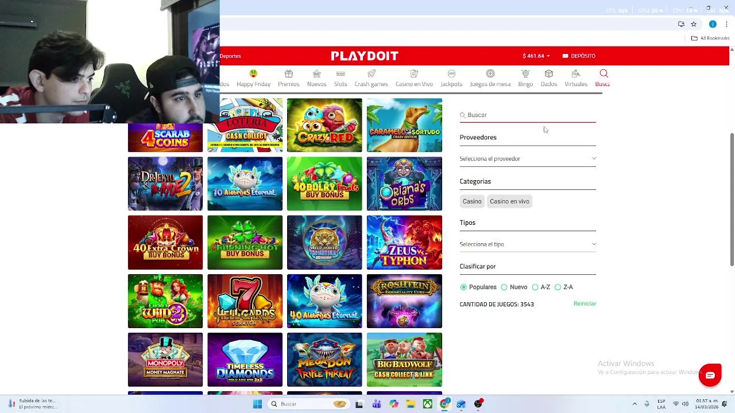Open the Casino en Vivo category
735x413 pixels.
pyautogui.click(x=414, y=79)
